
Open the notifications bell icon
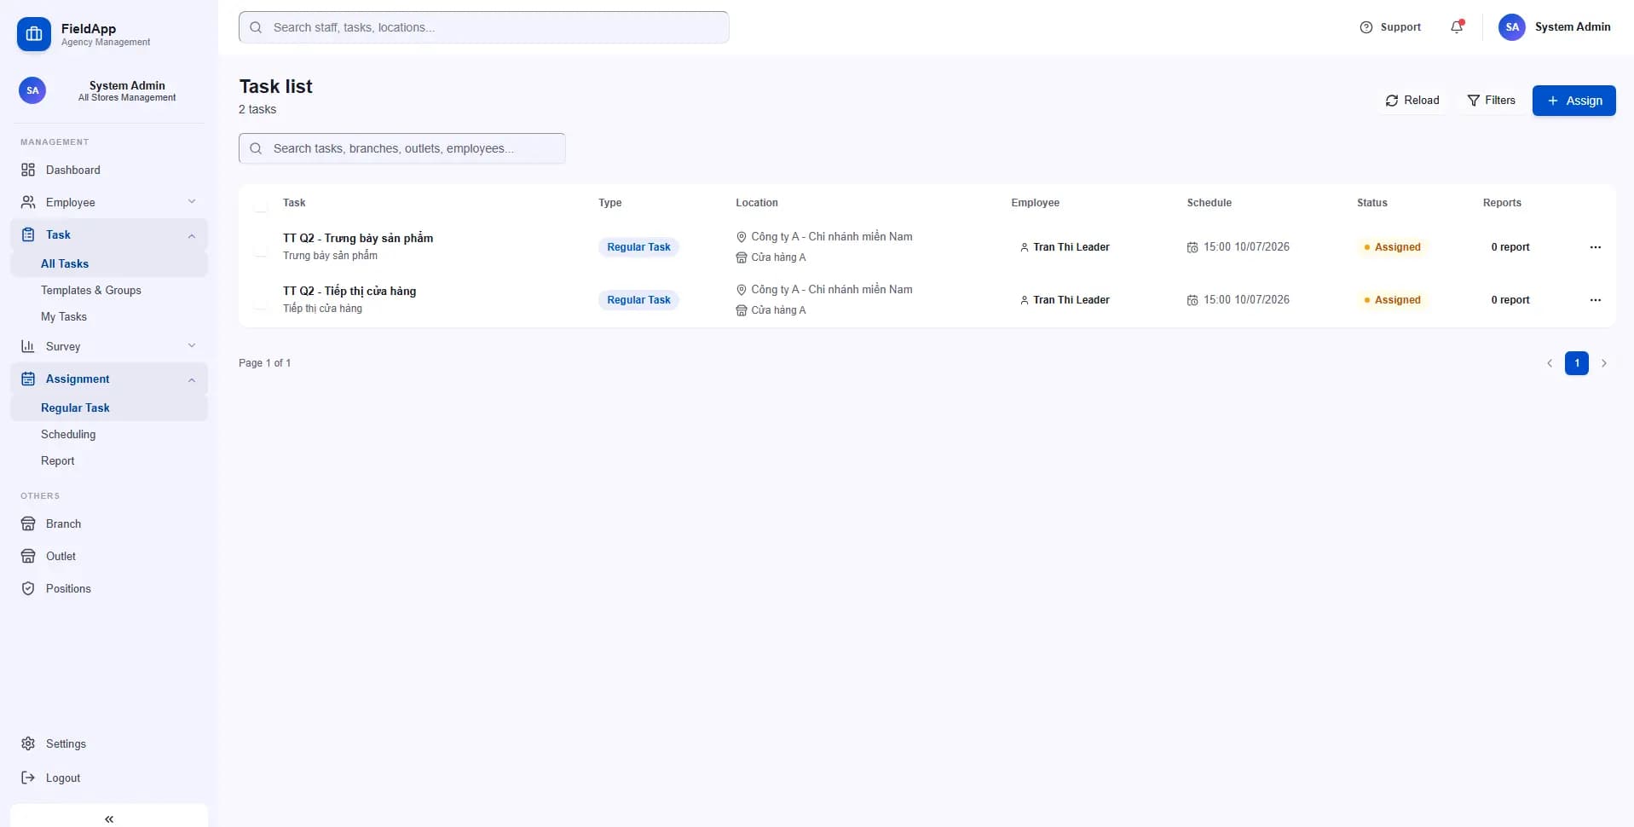pos(1457,27)
